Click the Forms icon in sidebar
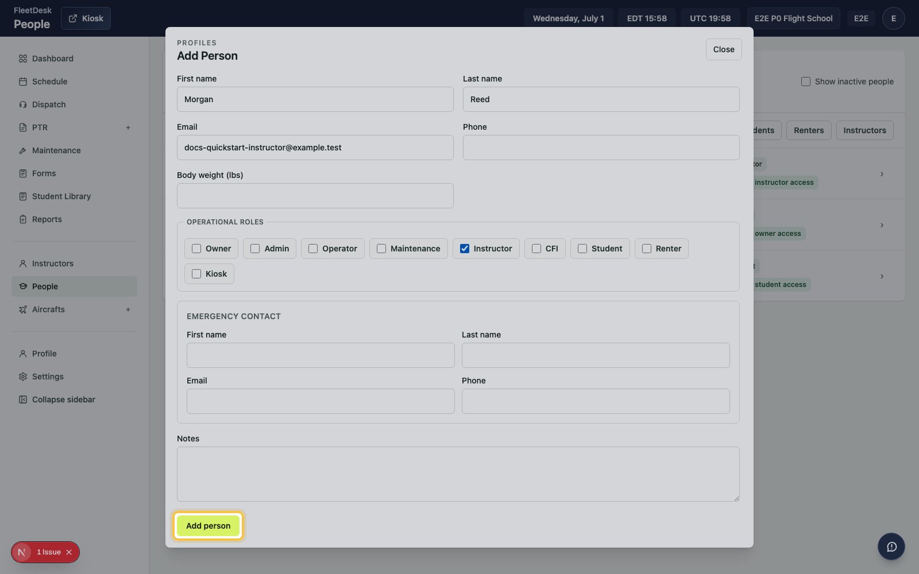919x574 pixels. [x=23, y=173]
